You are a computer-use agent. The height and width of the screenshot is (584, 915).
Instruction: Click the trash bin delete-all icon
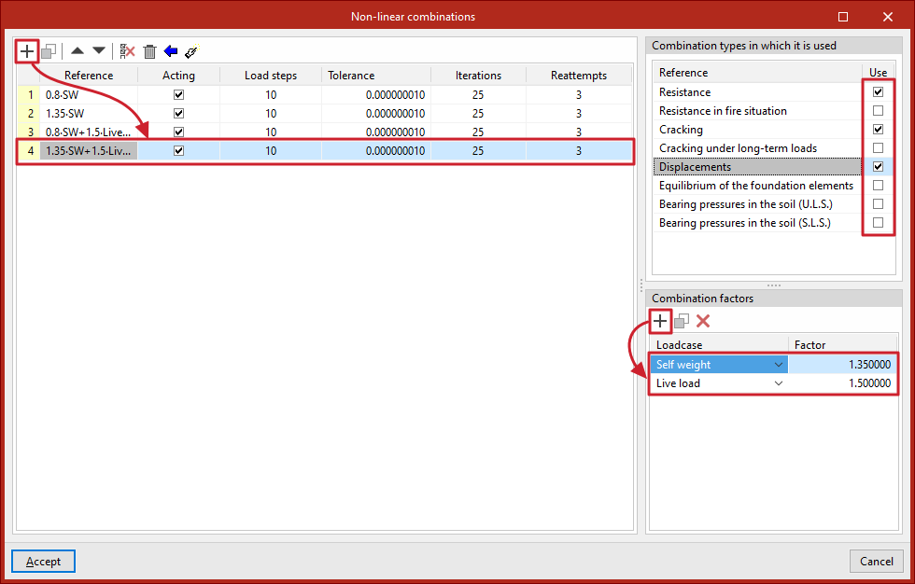150,51
